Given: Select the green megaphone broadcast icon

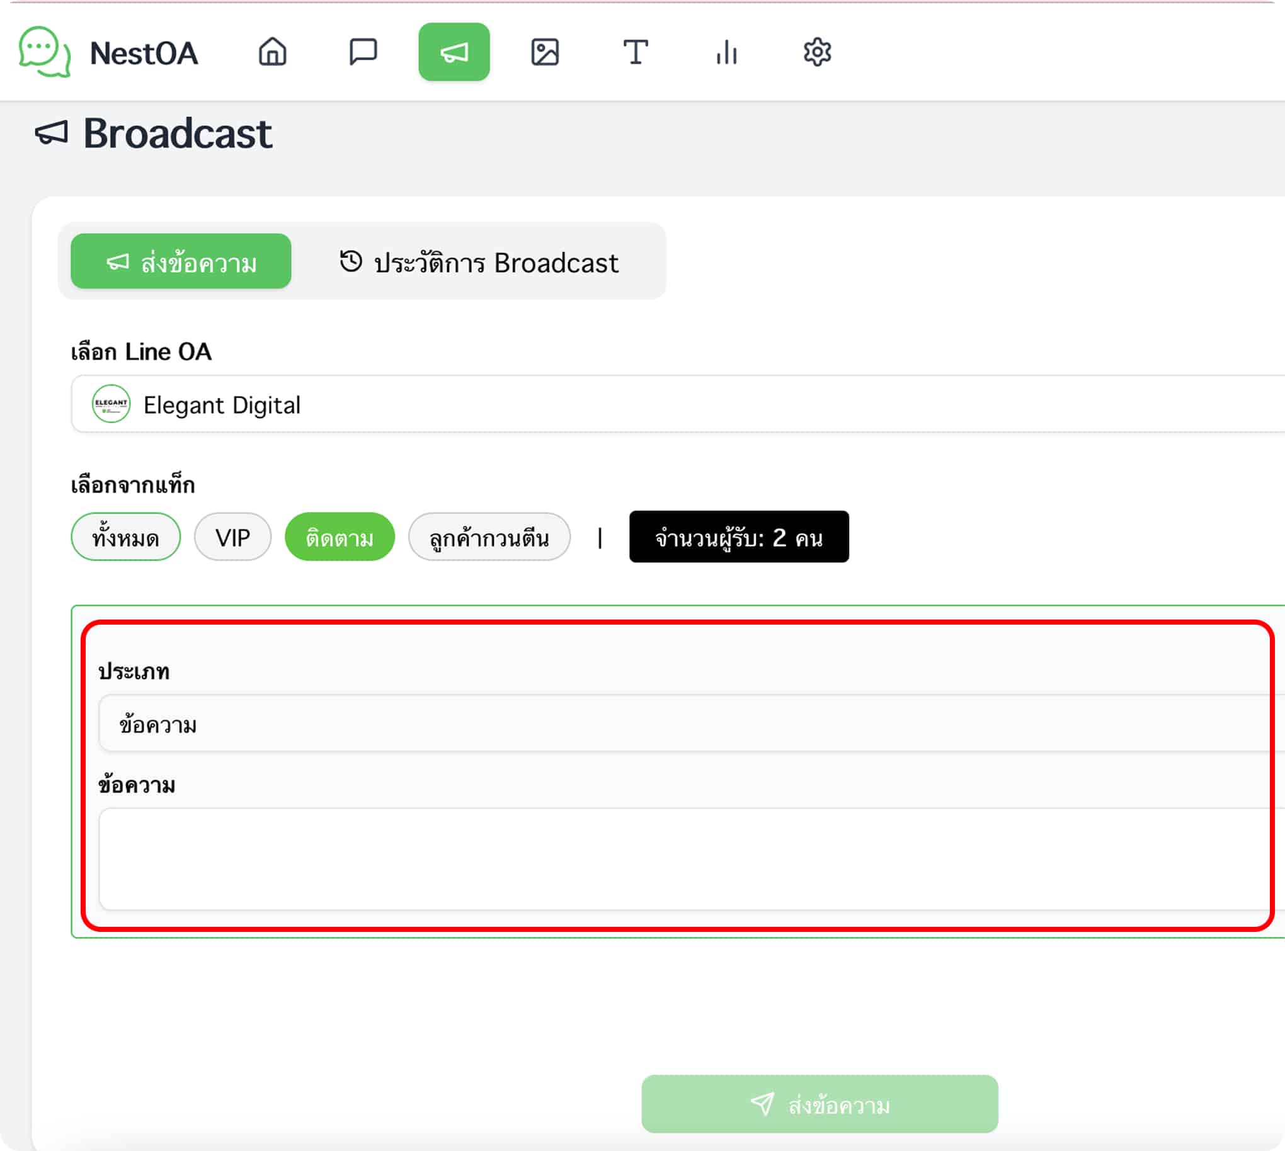Looking at the screenshot, I should coord(454,52).
